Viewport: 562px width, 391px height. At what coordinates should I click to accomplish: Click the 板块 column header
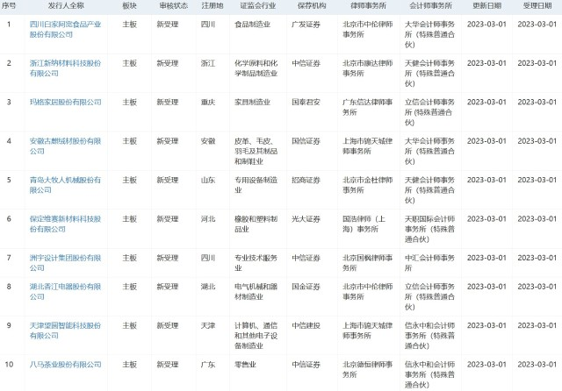pyautogui.click(x=129, y=6)
